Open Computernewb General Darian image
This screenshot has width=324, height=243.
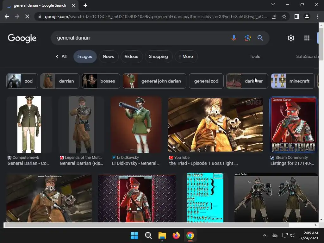coord(29,125)
